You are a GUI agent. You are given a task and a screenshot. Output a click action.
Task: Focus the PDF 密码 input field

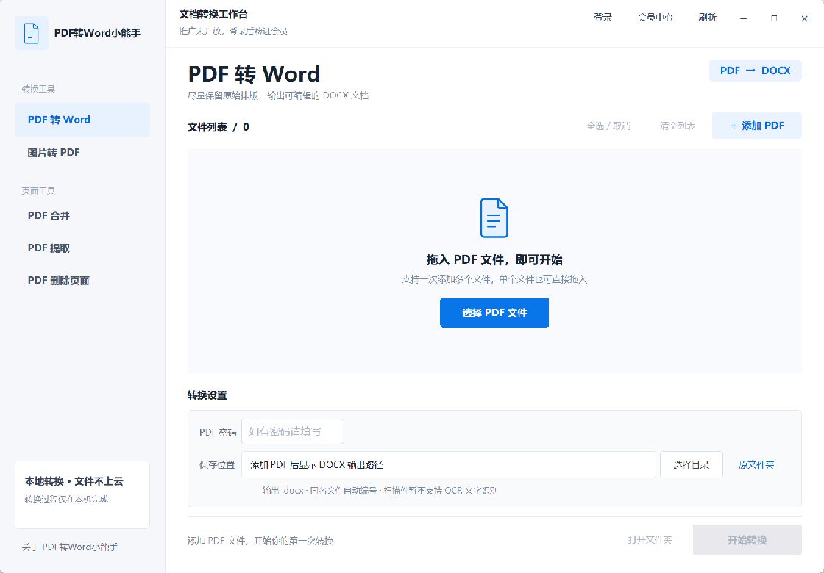(292, 432)
